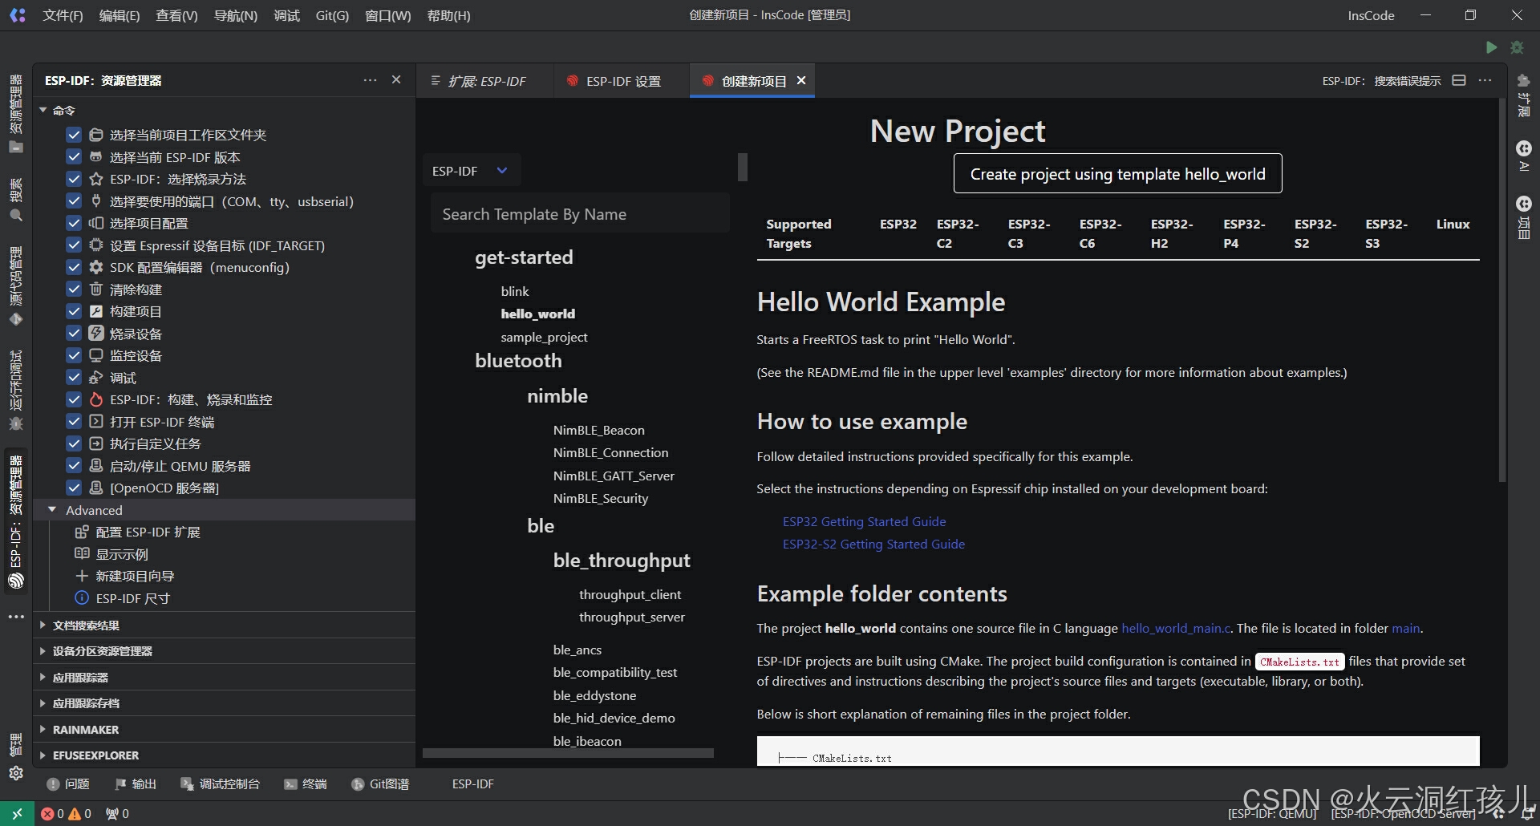Click the template list horizontal scrollbar
Image resolution: width=1540 pixels, height=826 pixels.
coord(568,753)
